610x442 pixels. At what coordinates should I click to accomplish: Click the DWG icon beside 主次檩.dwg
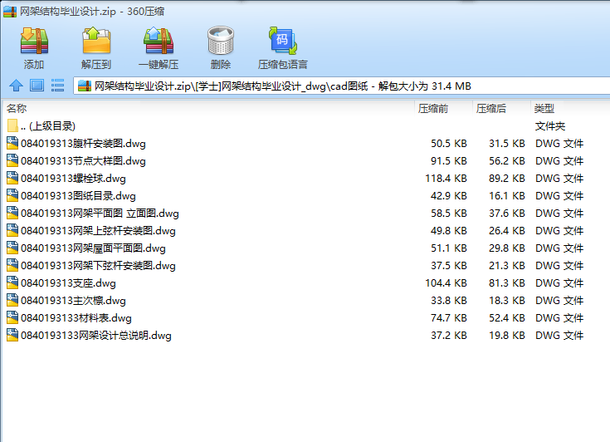tap(12, 300)
